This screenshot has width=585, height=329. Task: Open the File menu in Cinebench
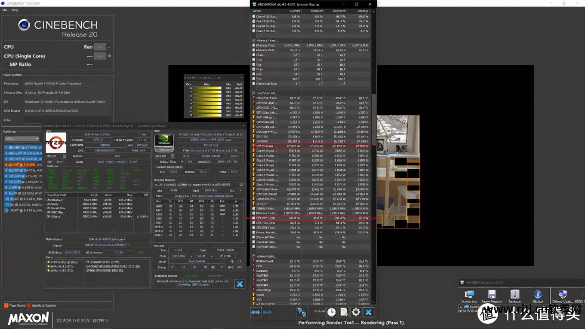[5, 10]
